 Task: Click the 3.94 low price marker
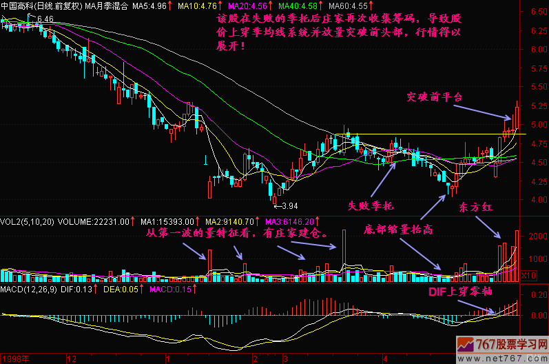[289, 205]
